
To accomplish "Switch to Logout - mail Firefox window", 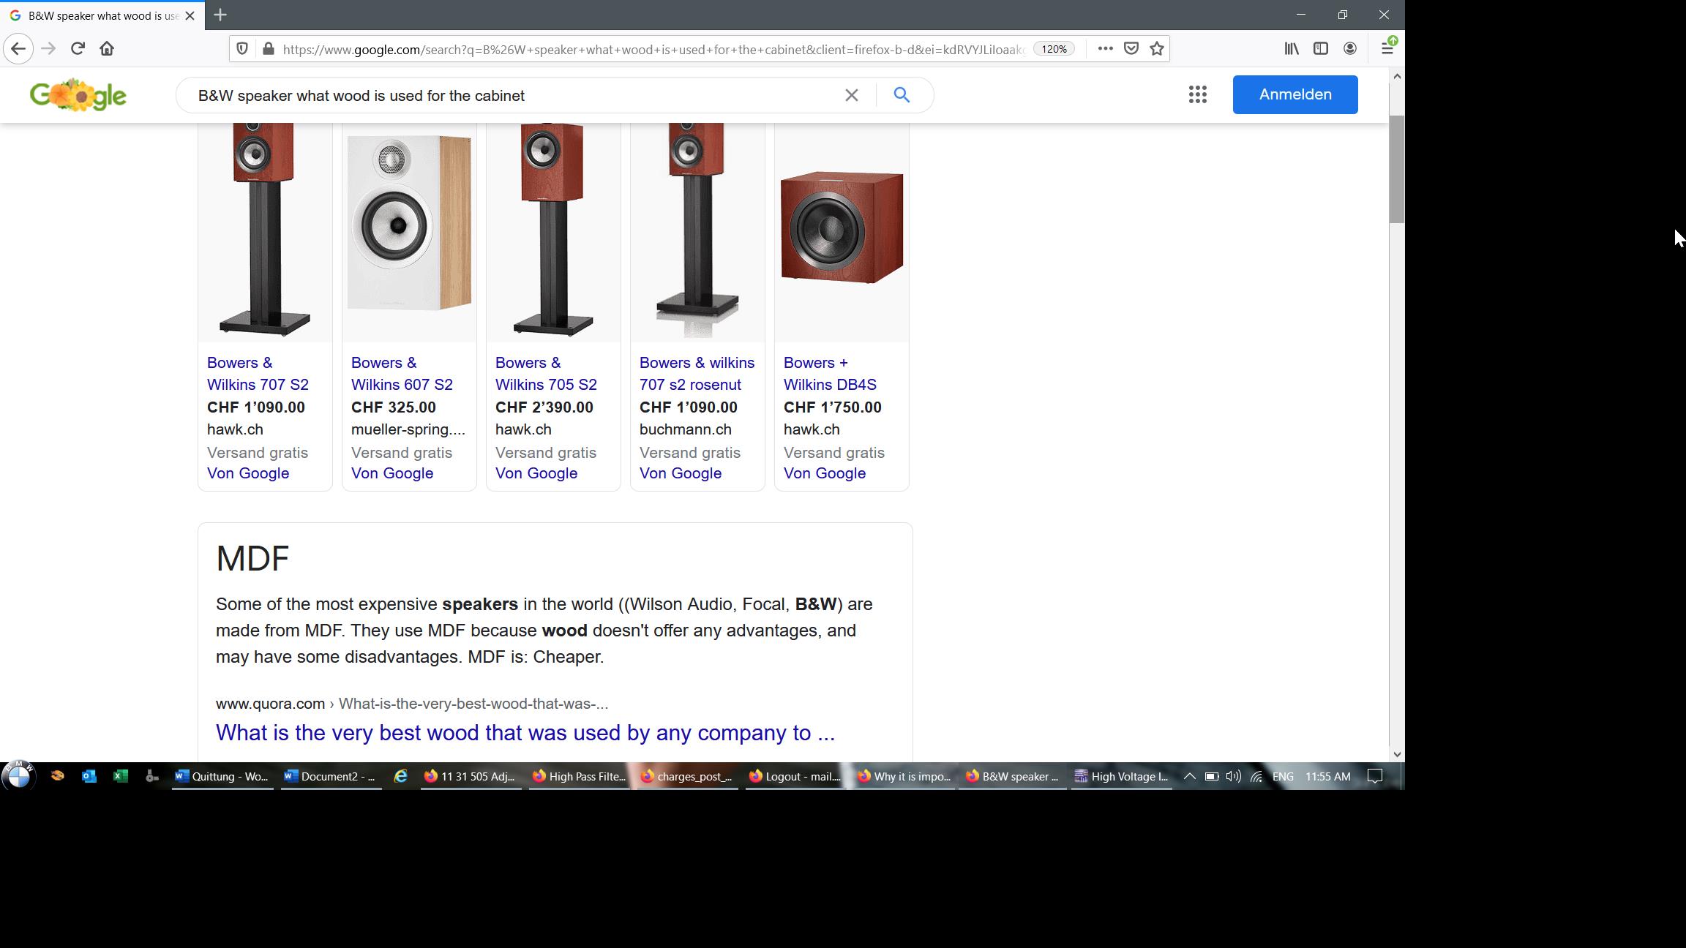I will pyautogui.click(x=795, y=776).
